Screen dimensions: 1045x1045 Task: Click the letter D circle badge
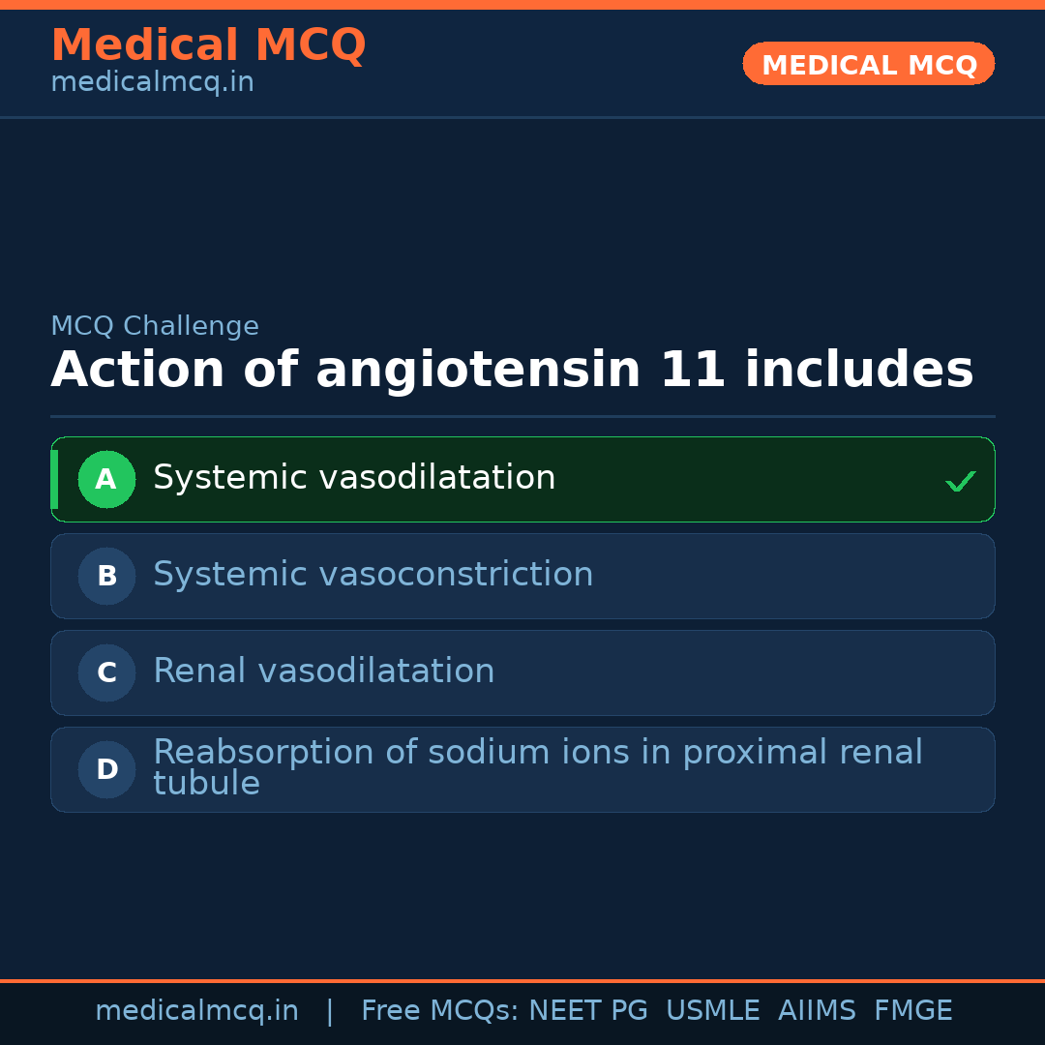[x=106, y=769]
